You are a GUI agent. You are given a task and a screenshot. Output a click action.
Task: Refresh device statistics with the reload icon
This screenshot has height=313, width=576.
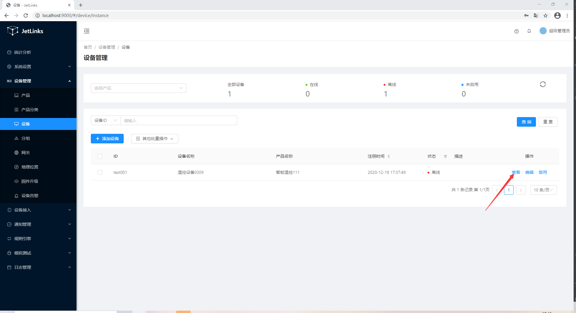[x=543, y=84]
